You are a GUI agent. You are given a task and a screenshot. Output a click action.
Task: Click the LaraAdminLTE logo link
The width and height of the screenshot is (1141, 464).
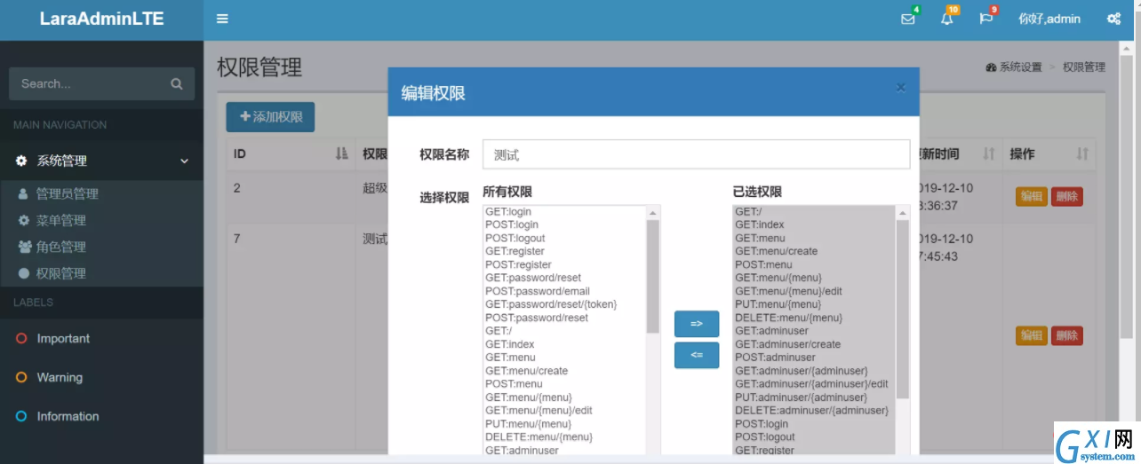[101, 19]
